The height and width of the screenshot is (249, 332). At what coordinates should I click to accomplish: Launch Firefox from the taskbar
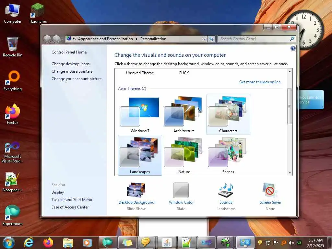pos(48,243)
